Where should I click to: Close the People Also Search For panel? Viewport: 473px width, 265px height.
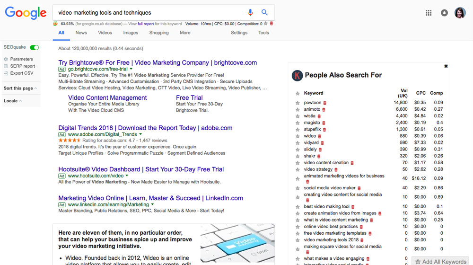pos(446,66)
